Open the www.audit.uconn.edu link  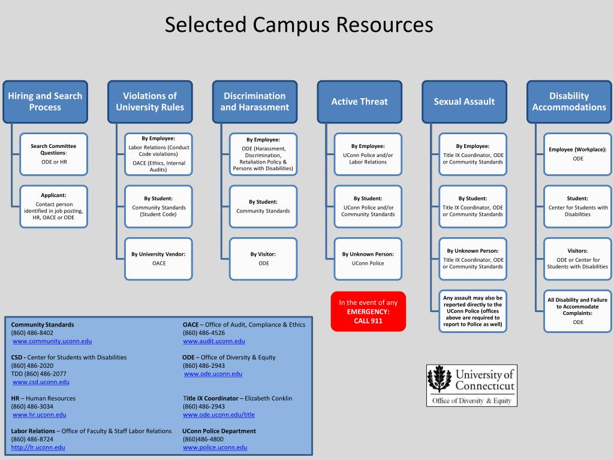click(x=214, y=341)
